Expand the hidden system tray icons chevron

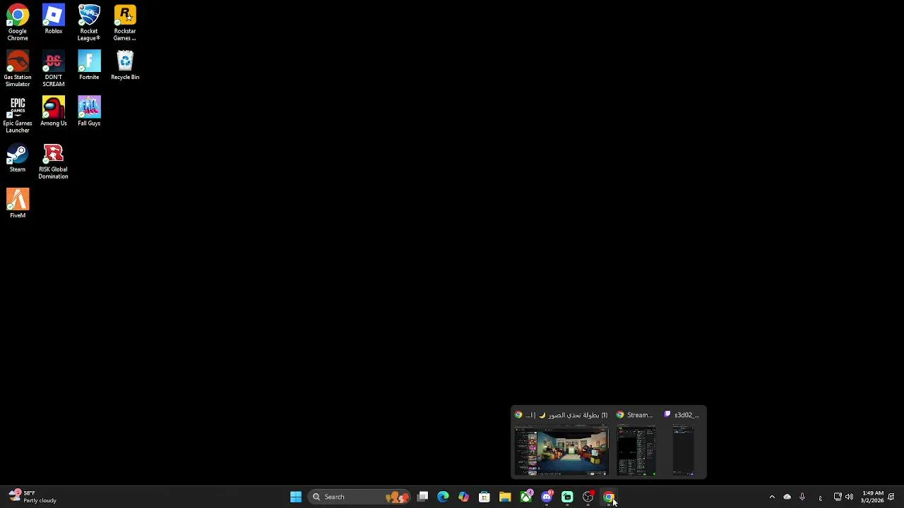(x=772, y=497)
